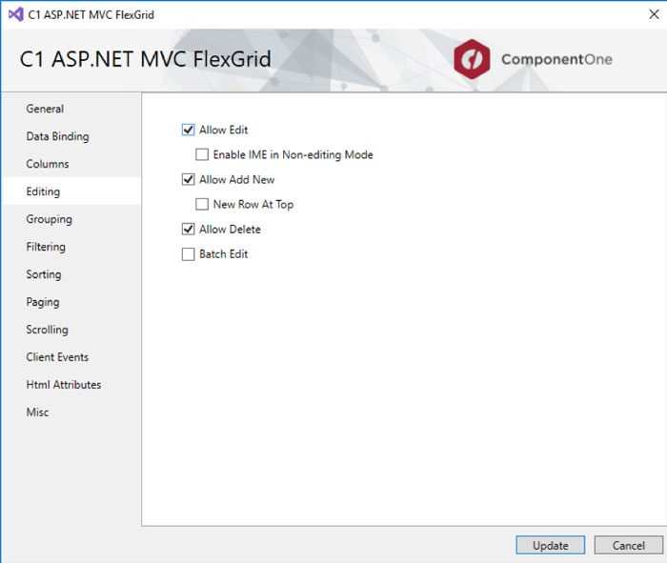667x563 pixels.
Task: Click the Visual Studio icon in title bar
Action: 16,15
